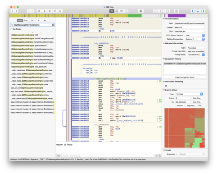Toggle bottom console panel visibility
The width and height of the screenshot is (217, 174).
(x=198, y=11)
